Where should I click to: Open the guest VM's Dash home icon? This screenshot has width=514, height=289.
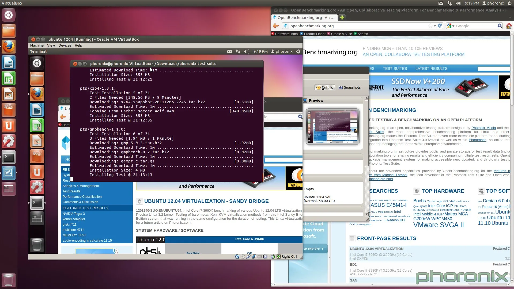tap(37, 63)
